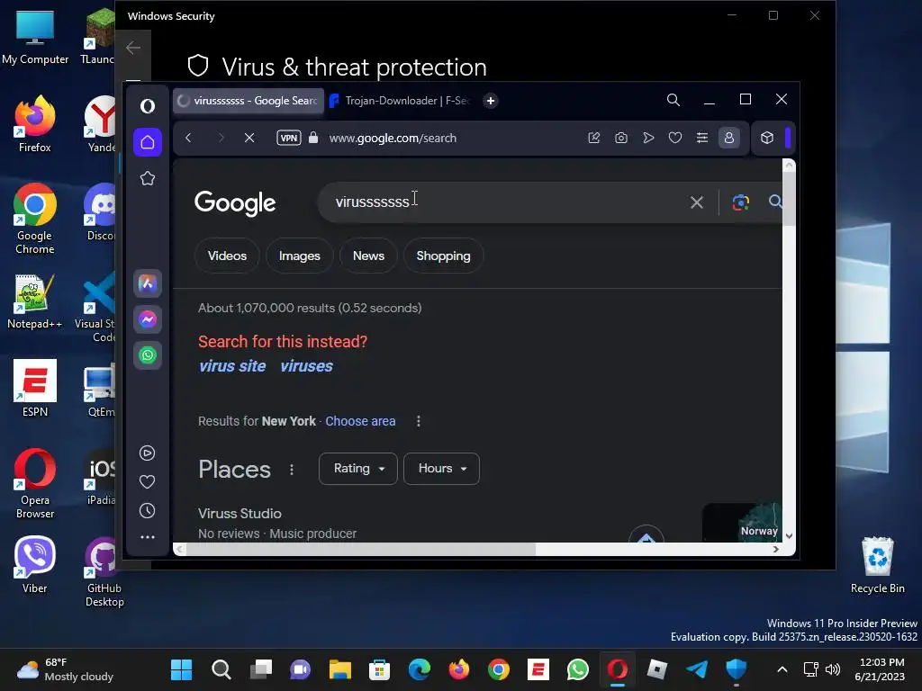Viewport: 922px width, 691px height.
Task: Open sidebar three-dots setup menu
Action: pos(148,537)
